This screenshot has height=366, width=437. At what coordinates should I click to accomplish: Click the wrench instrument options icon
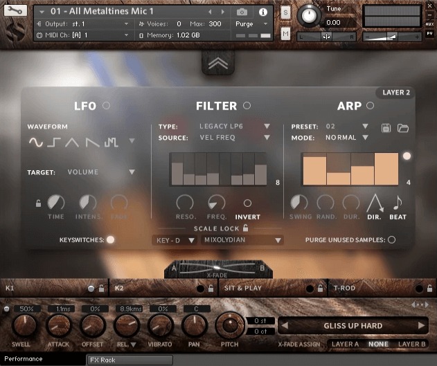click(17, 11)
